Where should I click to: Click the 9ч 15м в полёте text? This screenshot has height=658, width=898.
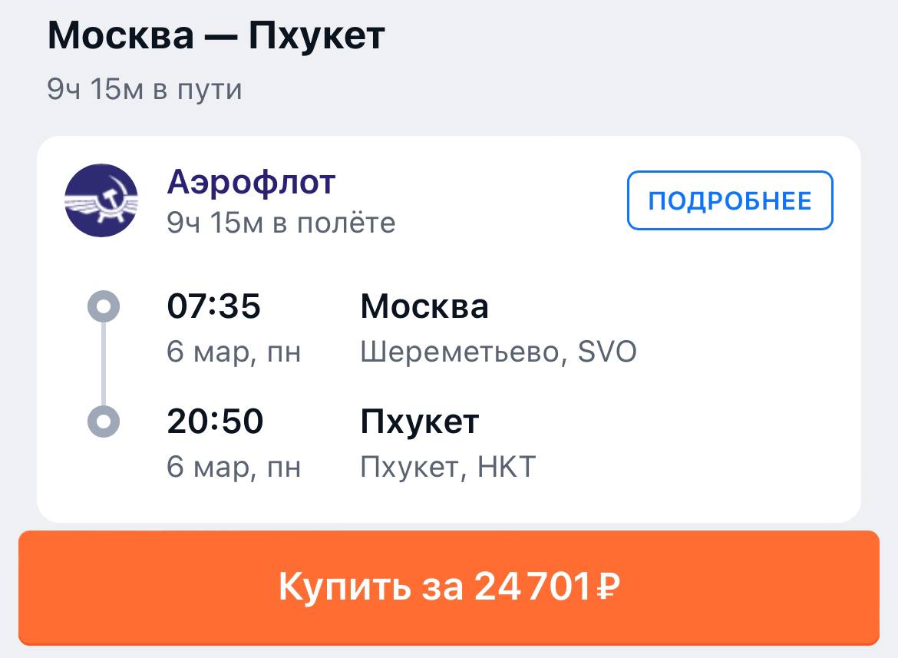[281, 223]
